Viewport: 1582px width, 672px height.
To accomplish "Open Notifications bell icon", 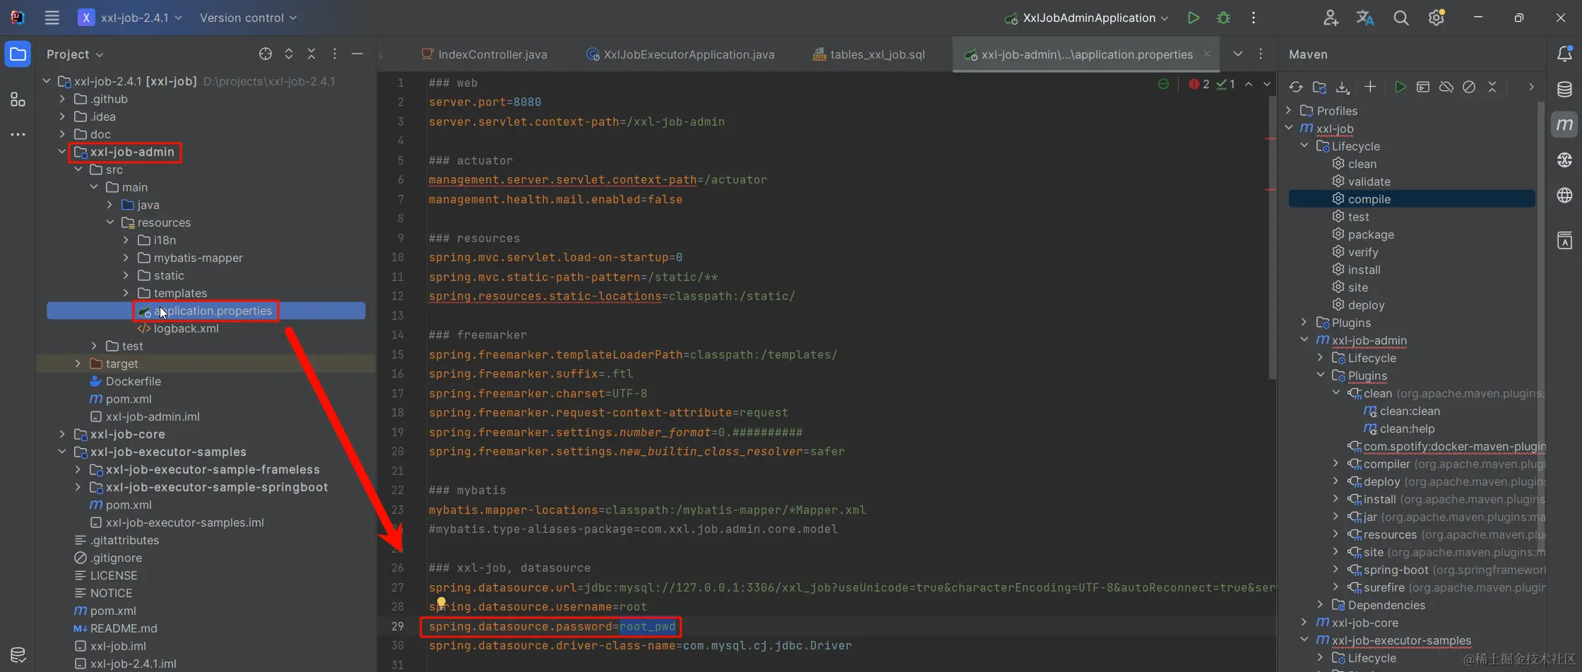I will click(x=1565, y=54).
